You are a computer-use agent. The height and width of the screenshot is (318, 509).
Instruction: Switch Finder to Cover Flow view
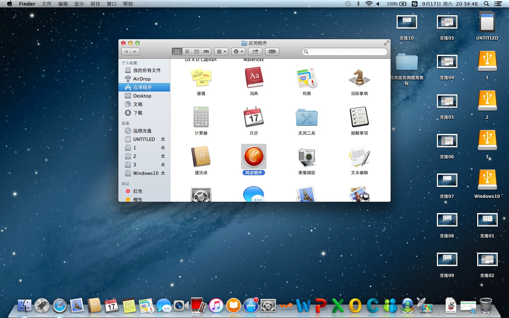point(206,52)
